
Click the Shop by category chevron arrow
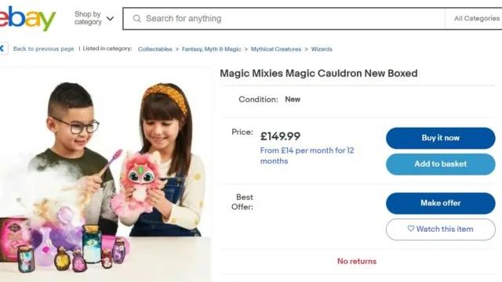tap(110, 19)
